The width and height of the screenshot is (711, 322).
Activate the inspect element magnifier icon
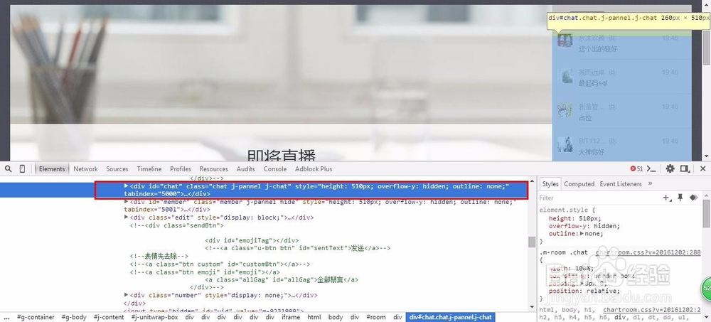8,168
